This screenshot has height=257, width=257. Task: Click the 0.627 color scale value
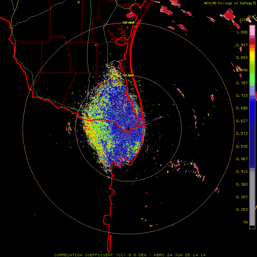[x=242, y=121]
